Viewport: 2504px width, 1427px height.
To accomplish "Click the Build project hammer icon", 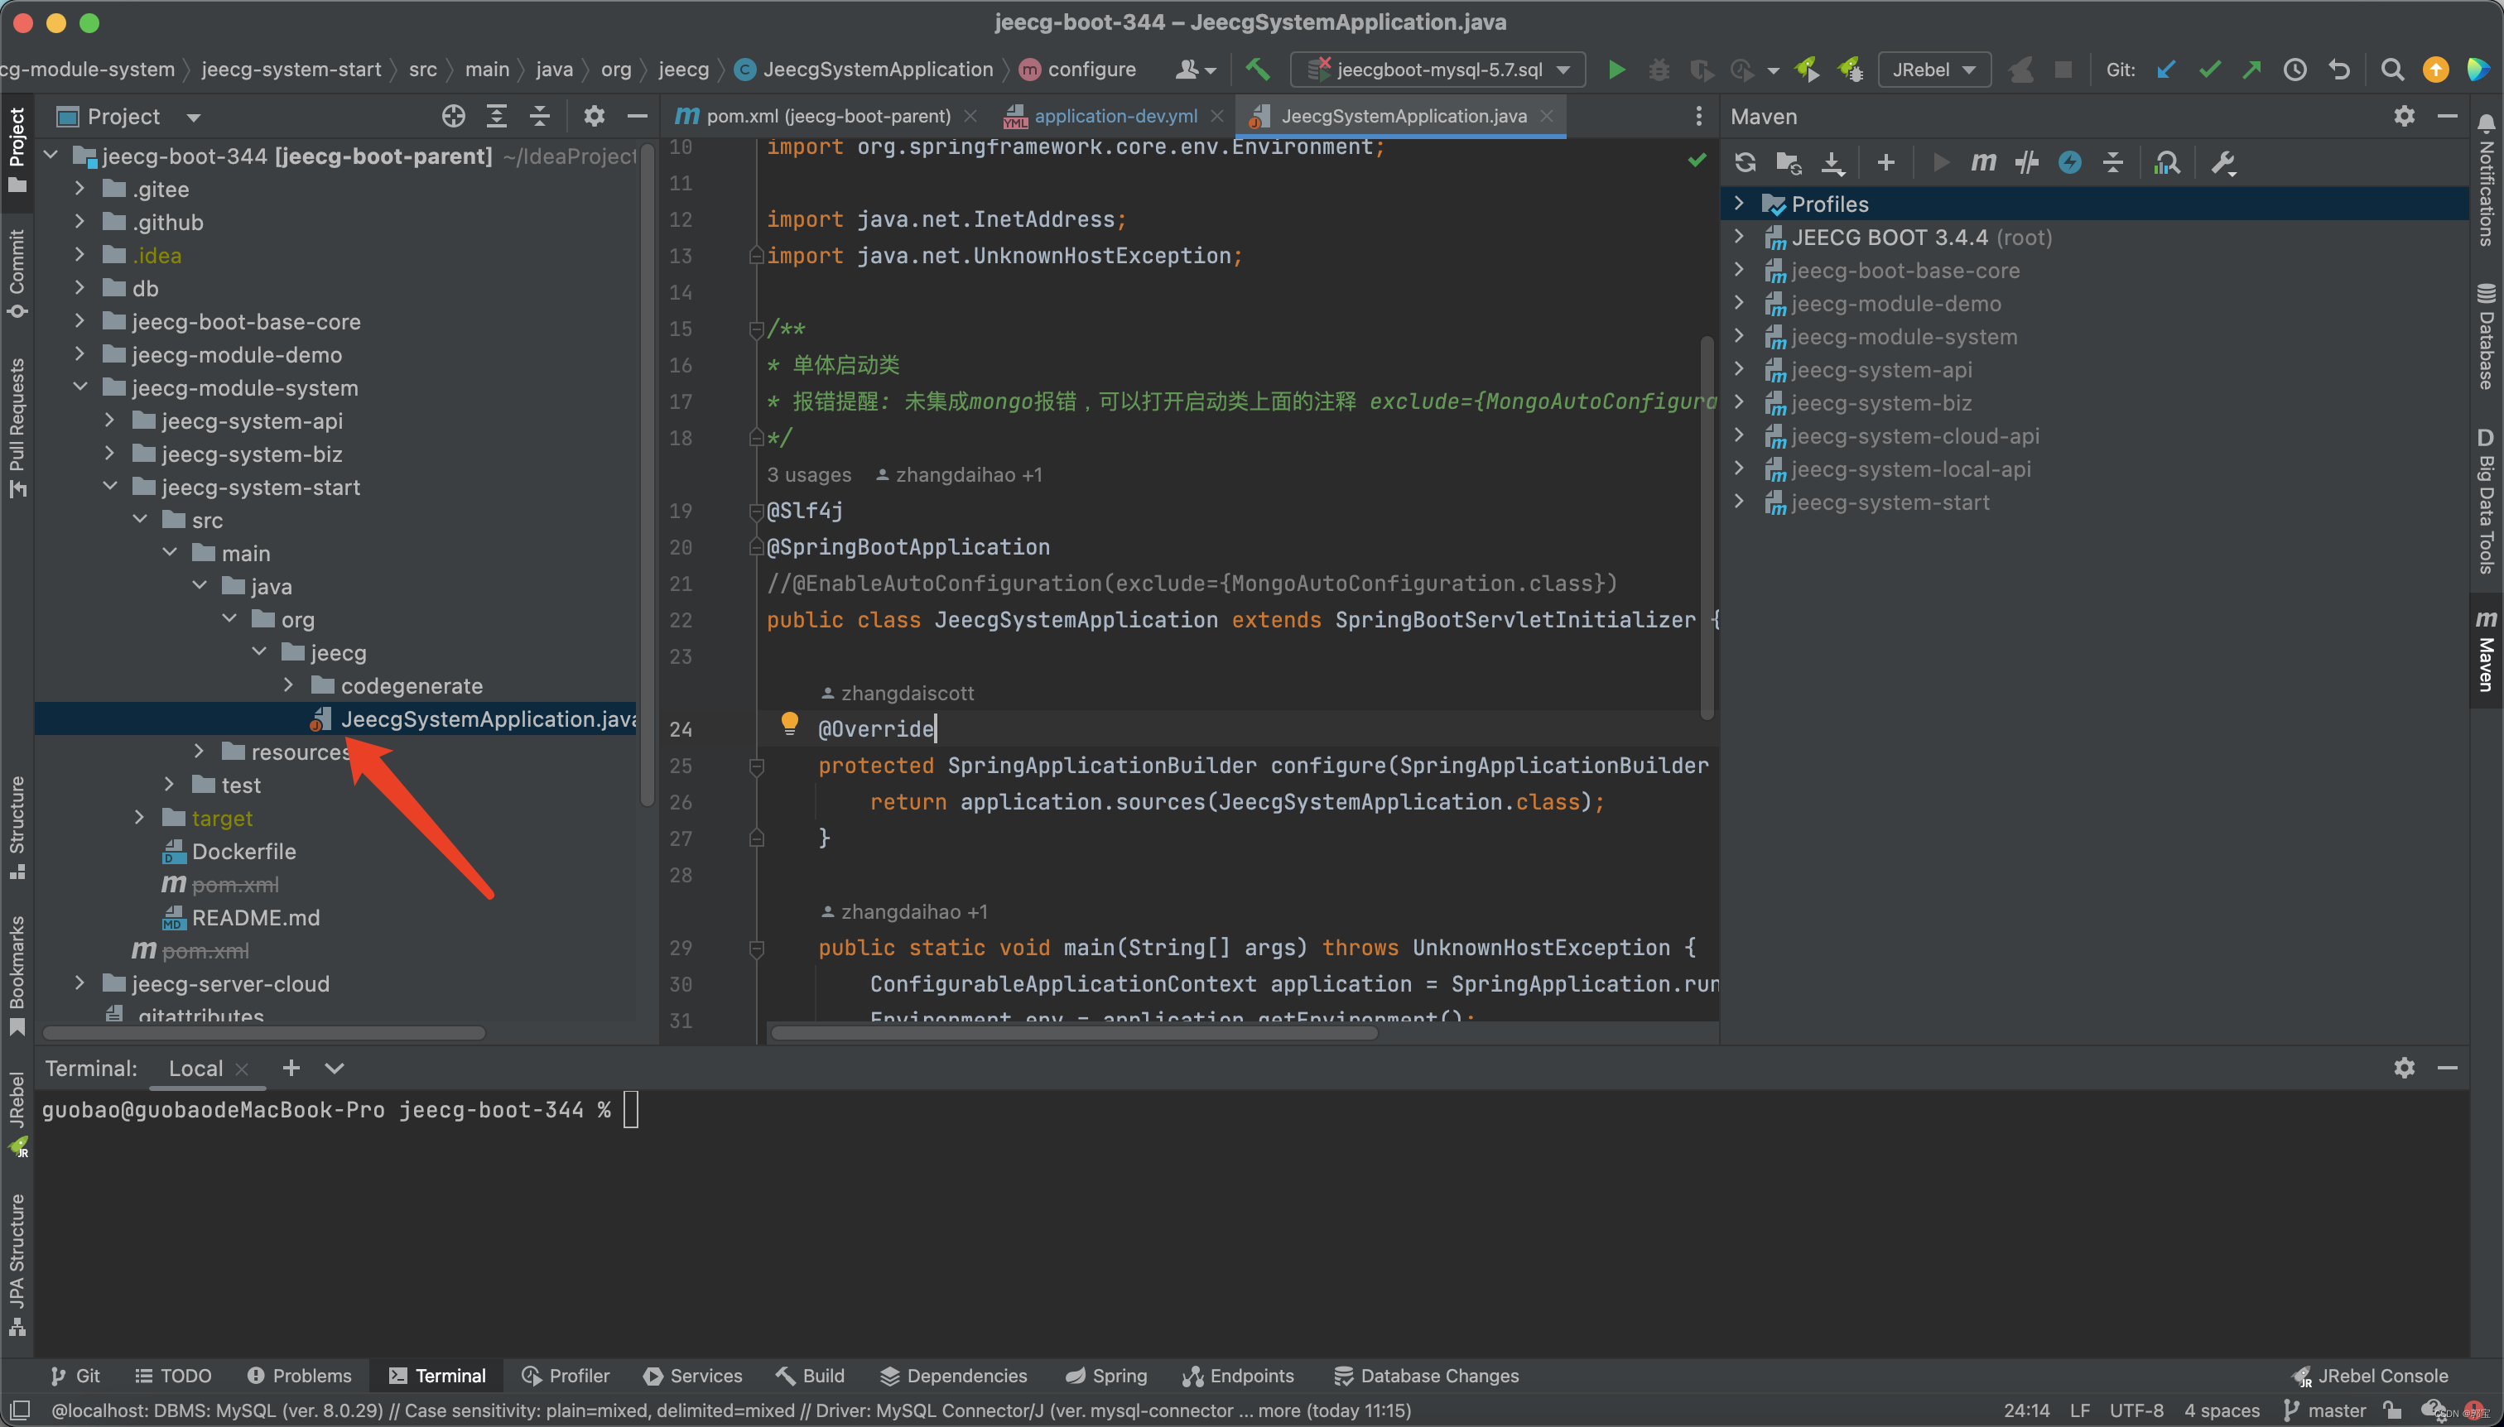I will (x=1257, y=70).
